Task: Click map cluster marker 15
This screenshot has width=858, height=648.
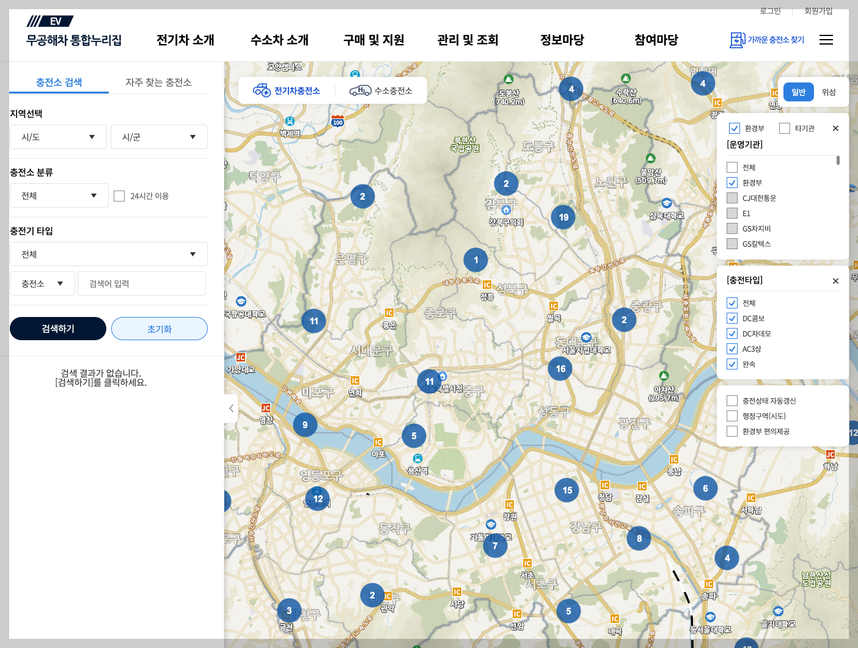Action: [x=567, y=490]
